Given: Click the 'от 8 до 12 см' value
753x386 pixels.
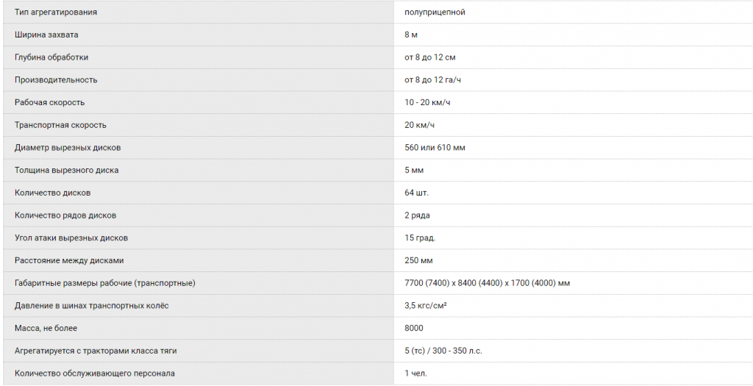Looking at the screenshot, I should [x=429, y=57].
